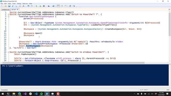This screenshot has width=171, height=96.
Task: Run the script with the green play icon
Action: (x=37, y=6)
